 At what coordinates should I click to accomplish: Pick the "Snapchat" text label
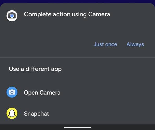(x=36, y=114)
